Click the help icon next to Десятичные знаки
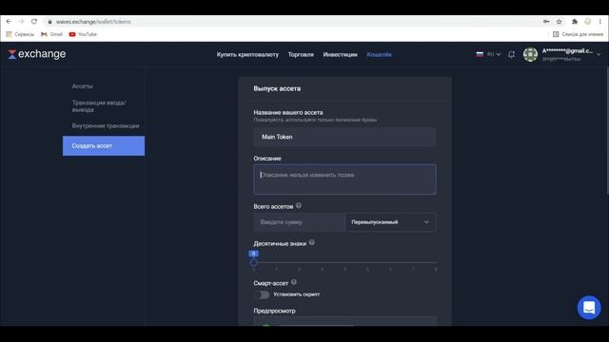Viewport: 609px width, 342px height. point(311,243)
